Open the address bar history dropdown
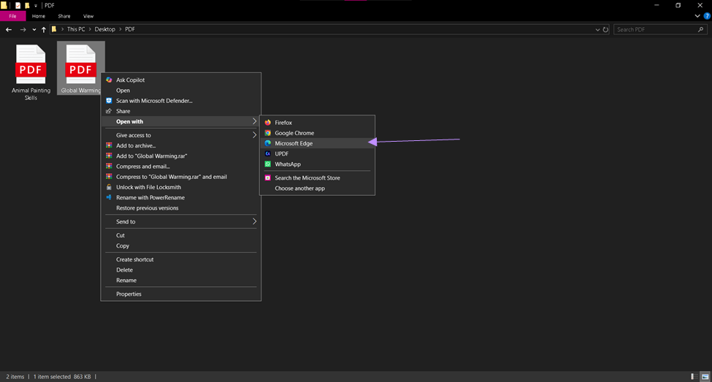 tap(597, 29)
